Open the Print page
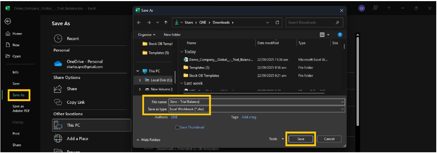Screen dimensions: 437x153 [x=16, y=133]
